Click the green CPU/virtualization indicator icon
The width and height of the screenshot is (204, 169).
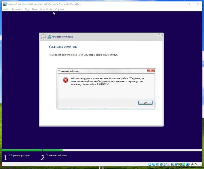[x=180, y=164]
